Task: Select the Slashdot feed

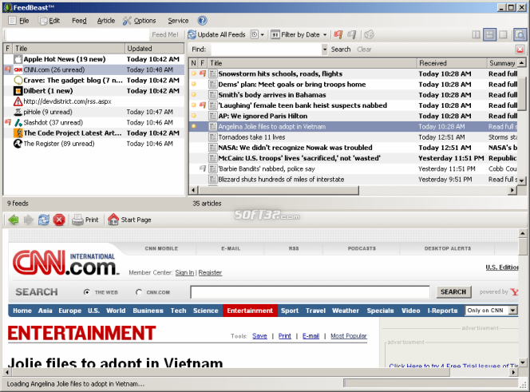Action: (x=93, y=122)
